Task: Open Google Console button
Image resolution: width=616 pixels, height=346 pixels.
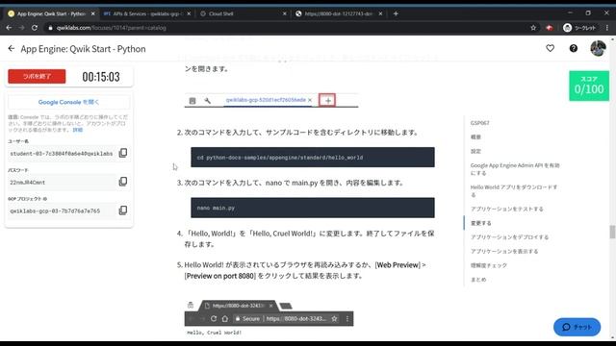Action: coord(68,102)
